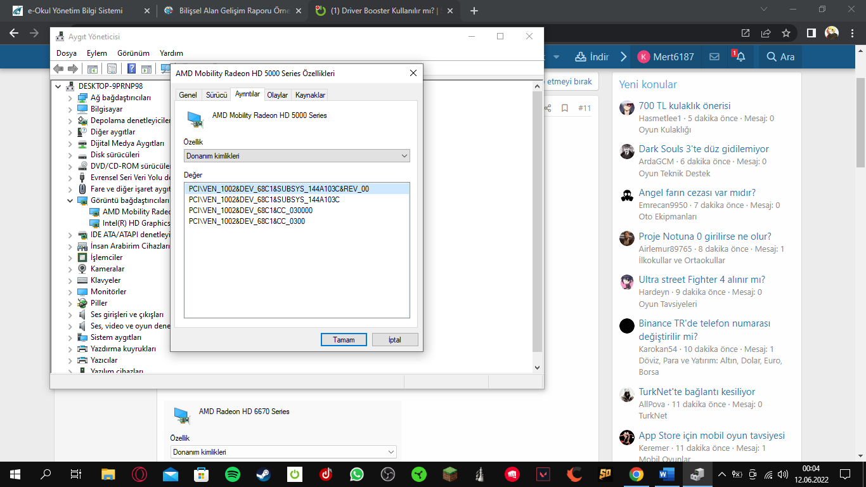The width and height of the screenshot is (866, 487).
Task: Open the Windows Start menu
Action: [x=15, y=474]
